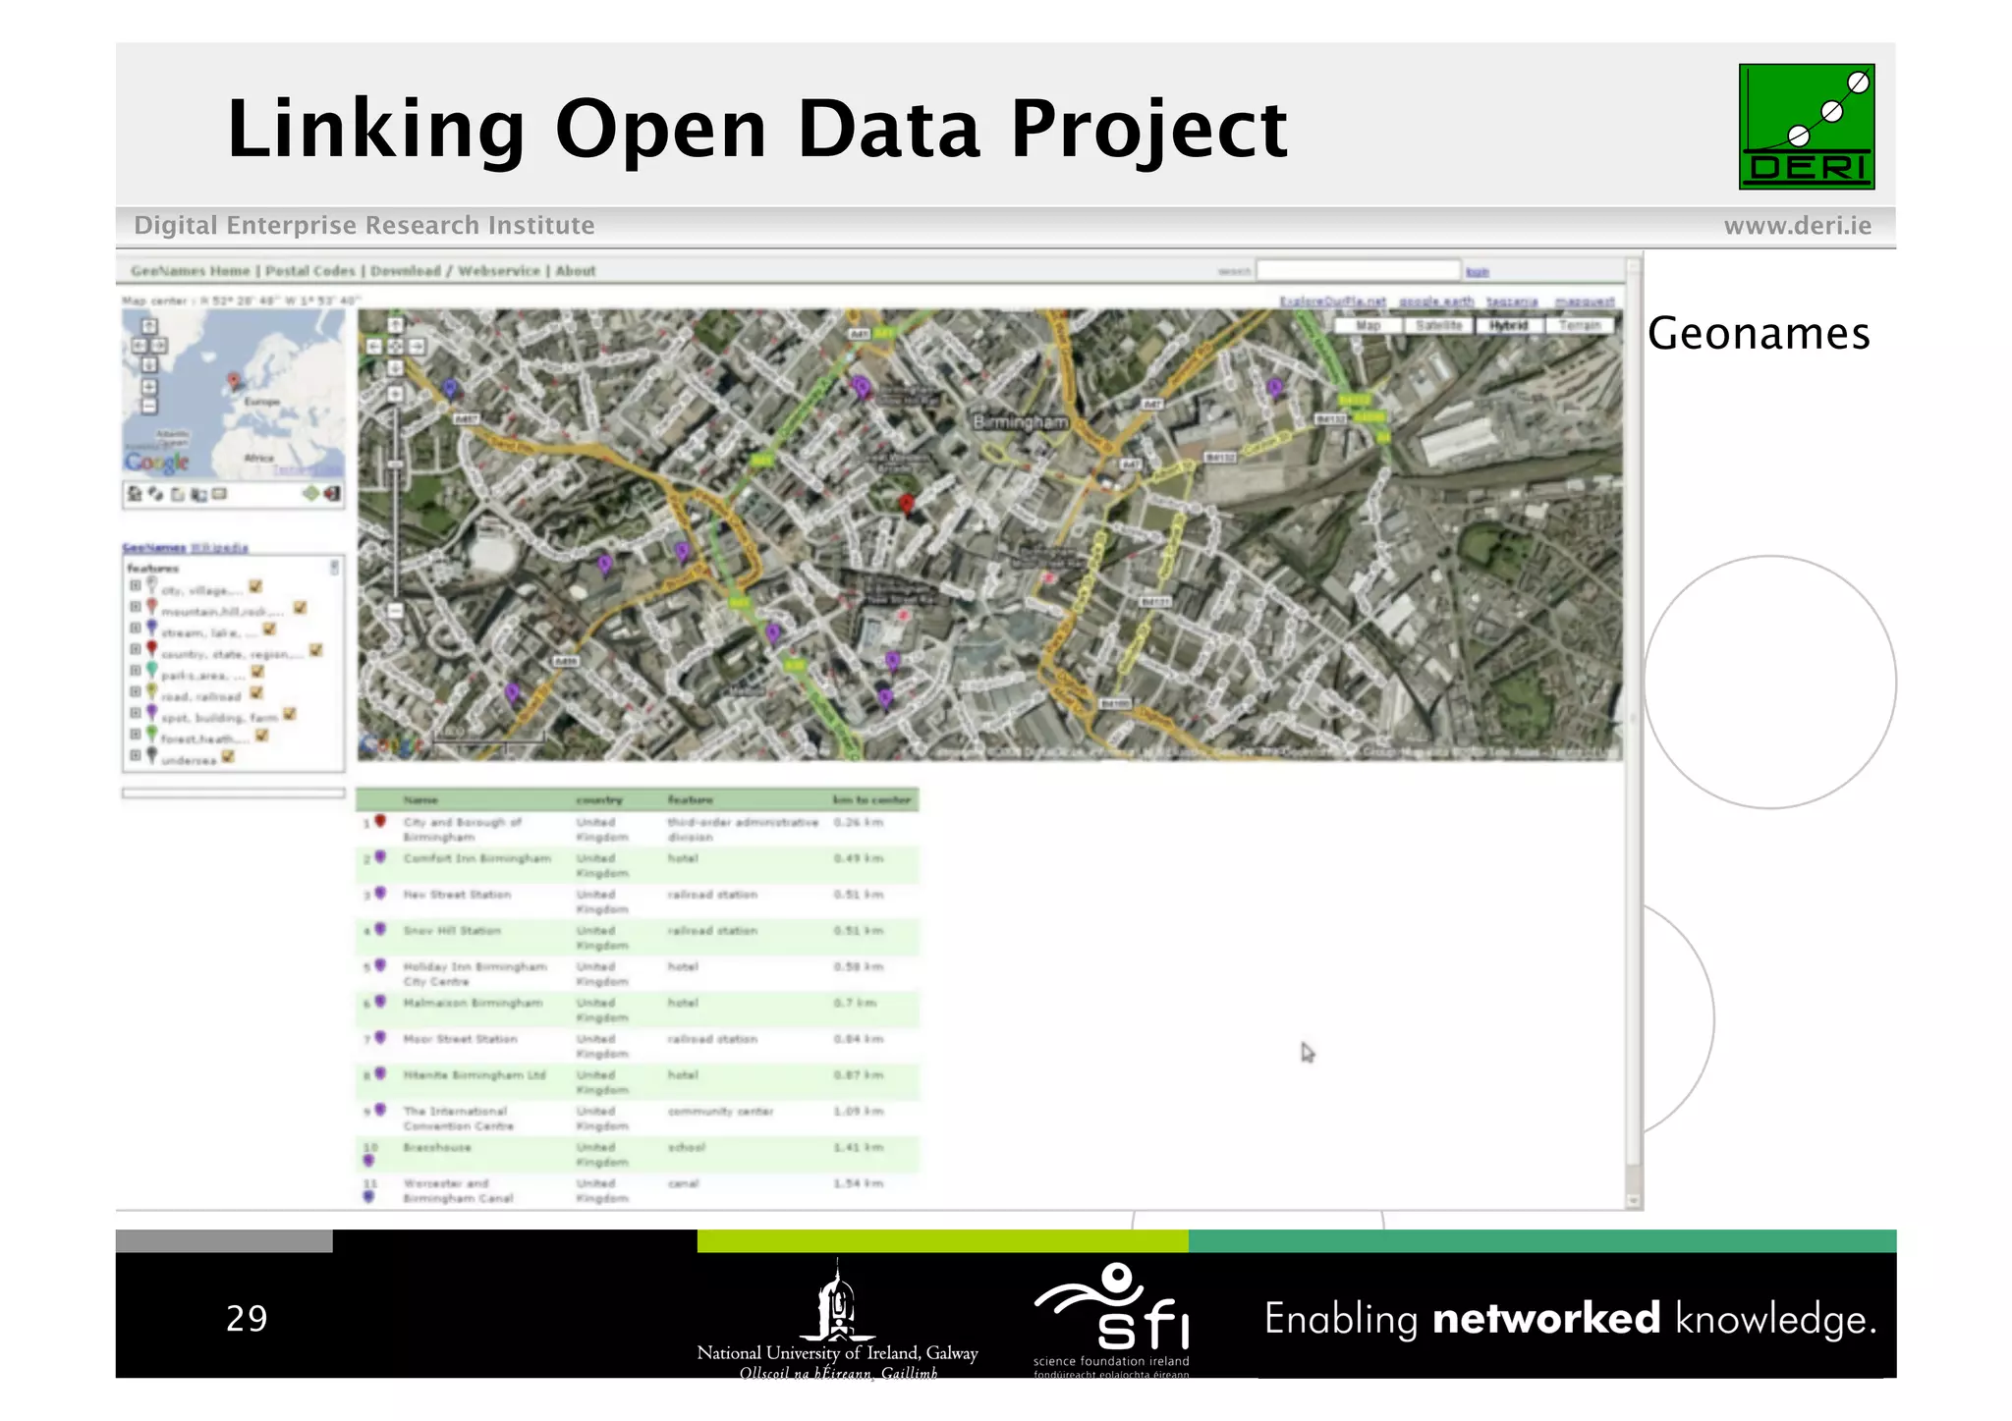
Task: Click red pin for City and Borough of Birmingham row
Action: click(380, 822)
